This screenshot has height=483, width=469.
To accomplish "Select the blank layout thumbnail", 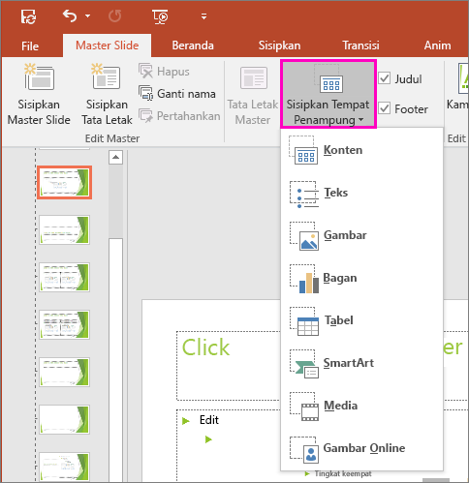I will 64,419.
